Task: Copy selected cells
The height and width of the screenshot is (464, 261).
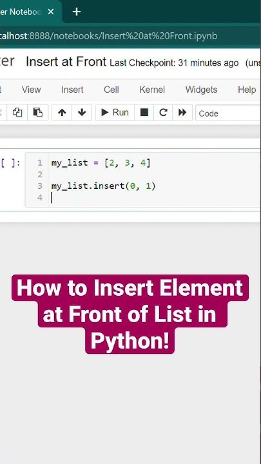Action: [x=17, y=112]
